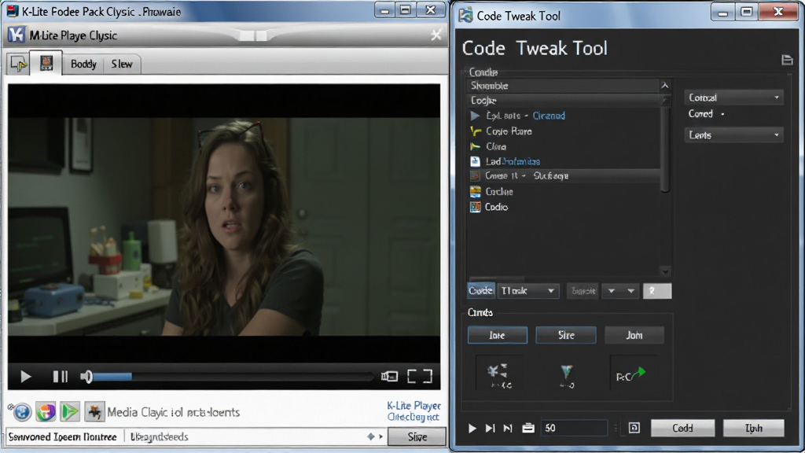Click the colorful round icon below the video

46,411
